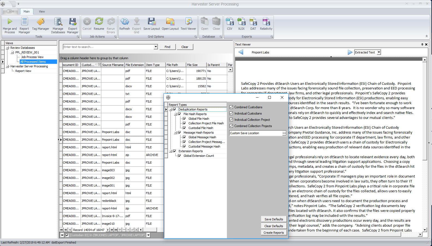Export to Relativity
Viewport: 432px width, 246px height.
point(266,24)
